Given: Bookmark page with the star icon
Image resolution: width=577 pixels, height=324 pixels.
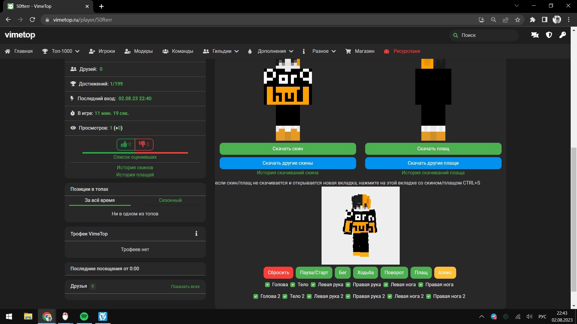Looking at the screenshot, I should pos(517,20).
